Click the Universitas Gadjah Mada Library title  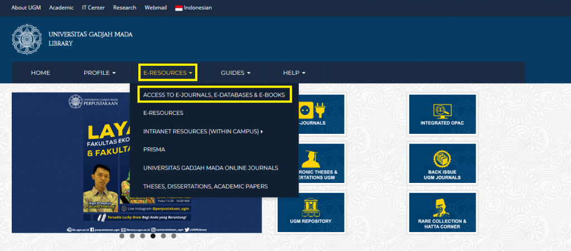[x=90, y=39]
